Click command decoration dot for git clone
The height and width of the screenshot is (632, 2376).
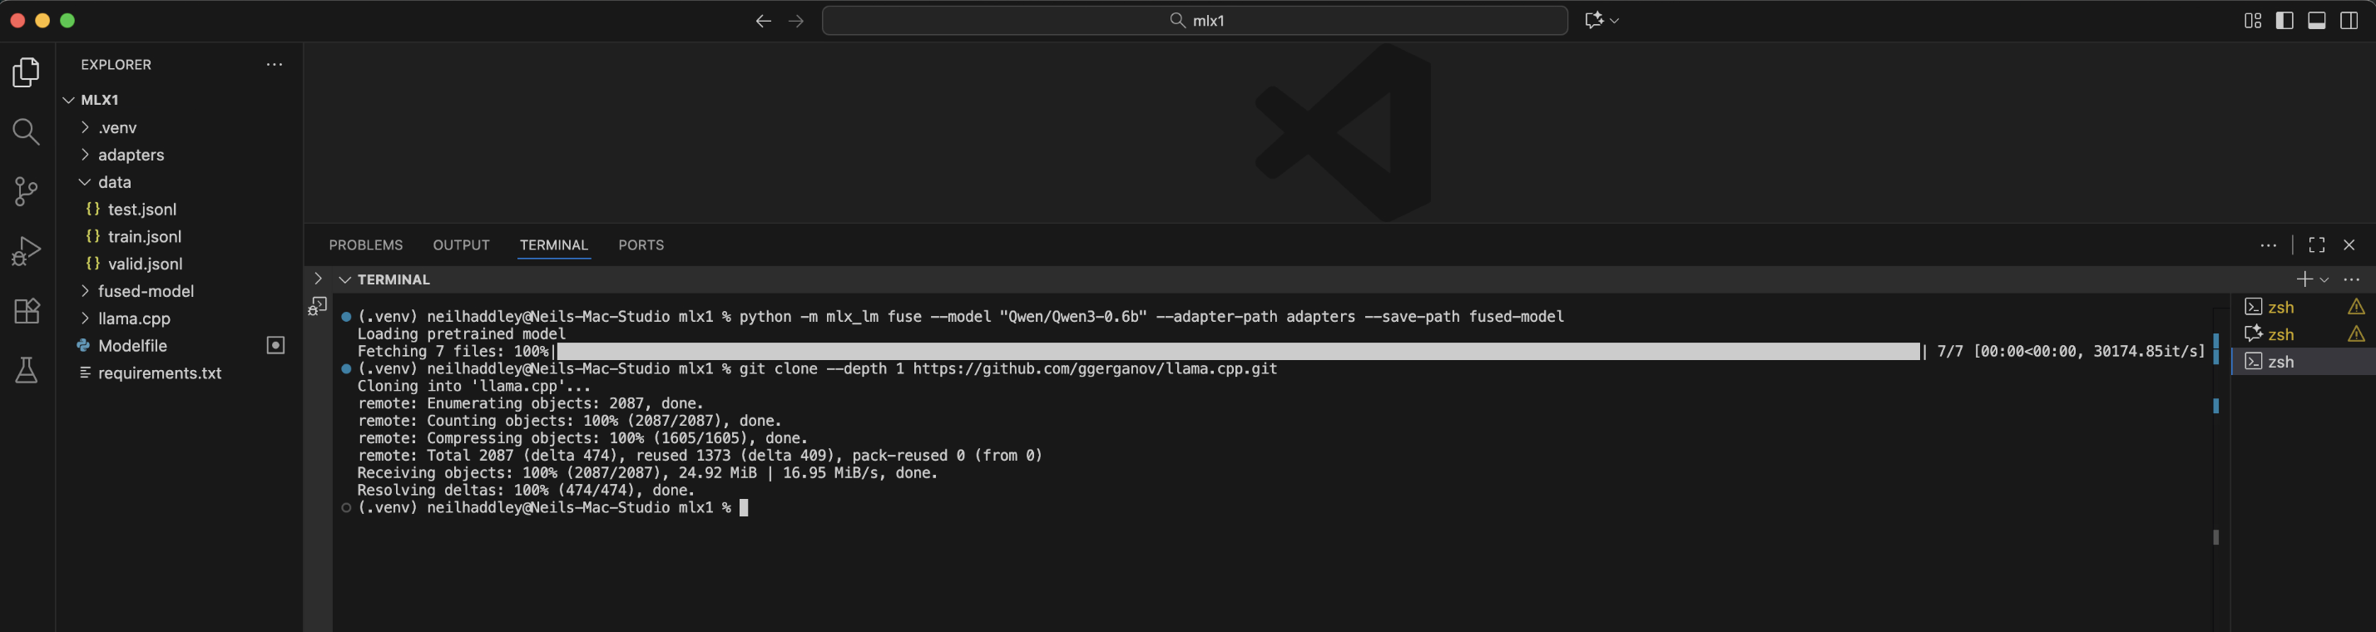[x=346, y=368]
